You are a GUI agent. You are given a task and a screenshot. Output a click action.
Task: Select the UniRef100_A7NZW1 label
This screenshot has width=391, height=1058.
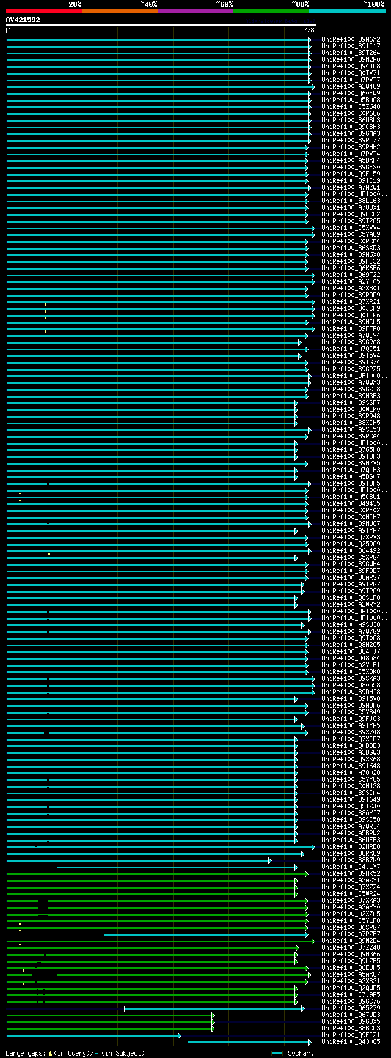pos(351,187)
